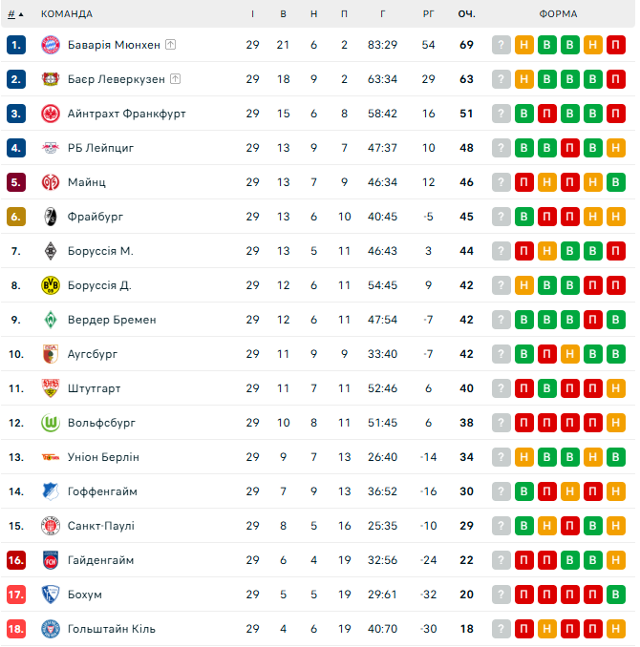This screenshot has height=647, width=640.
Task: Click the promotion arrow icon next to Баварія Мюнхен
Action: pyautogui.click(x=171, y=44)
